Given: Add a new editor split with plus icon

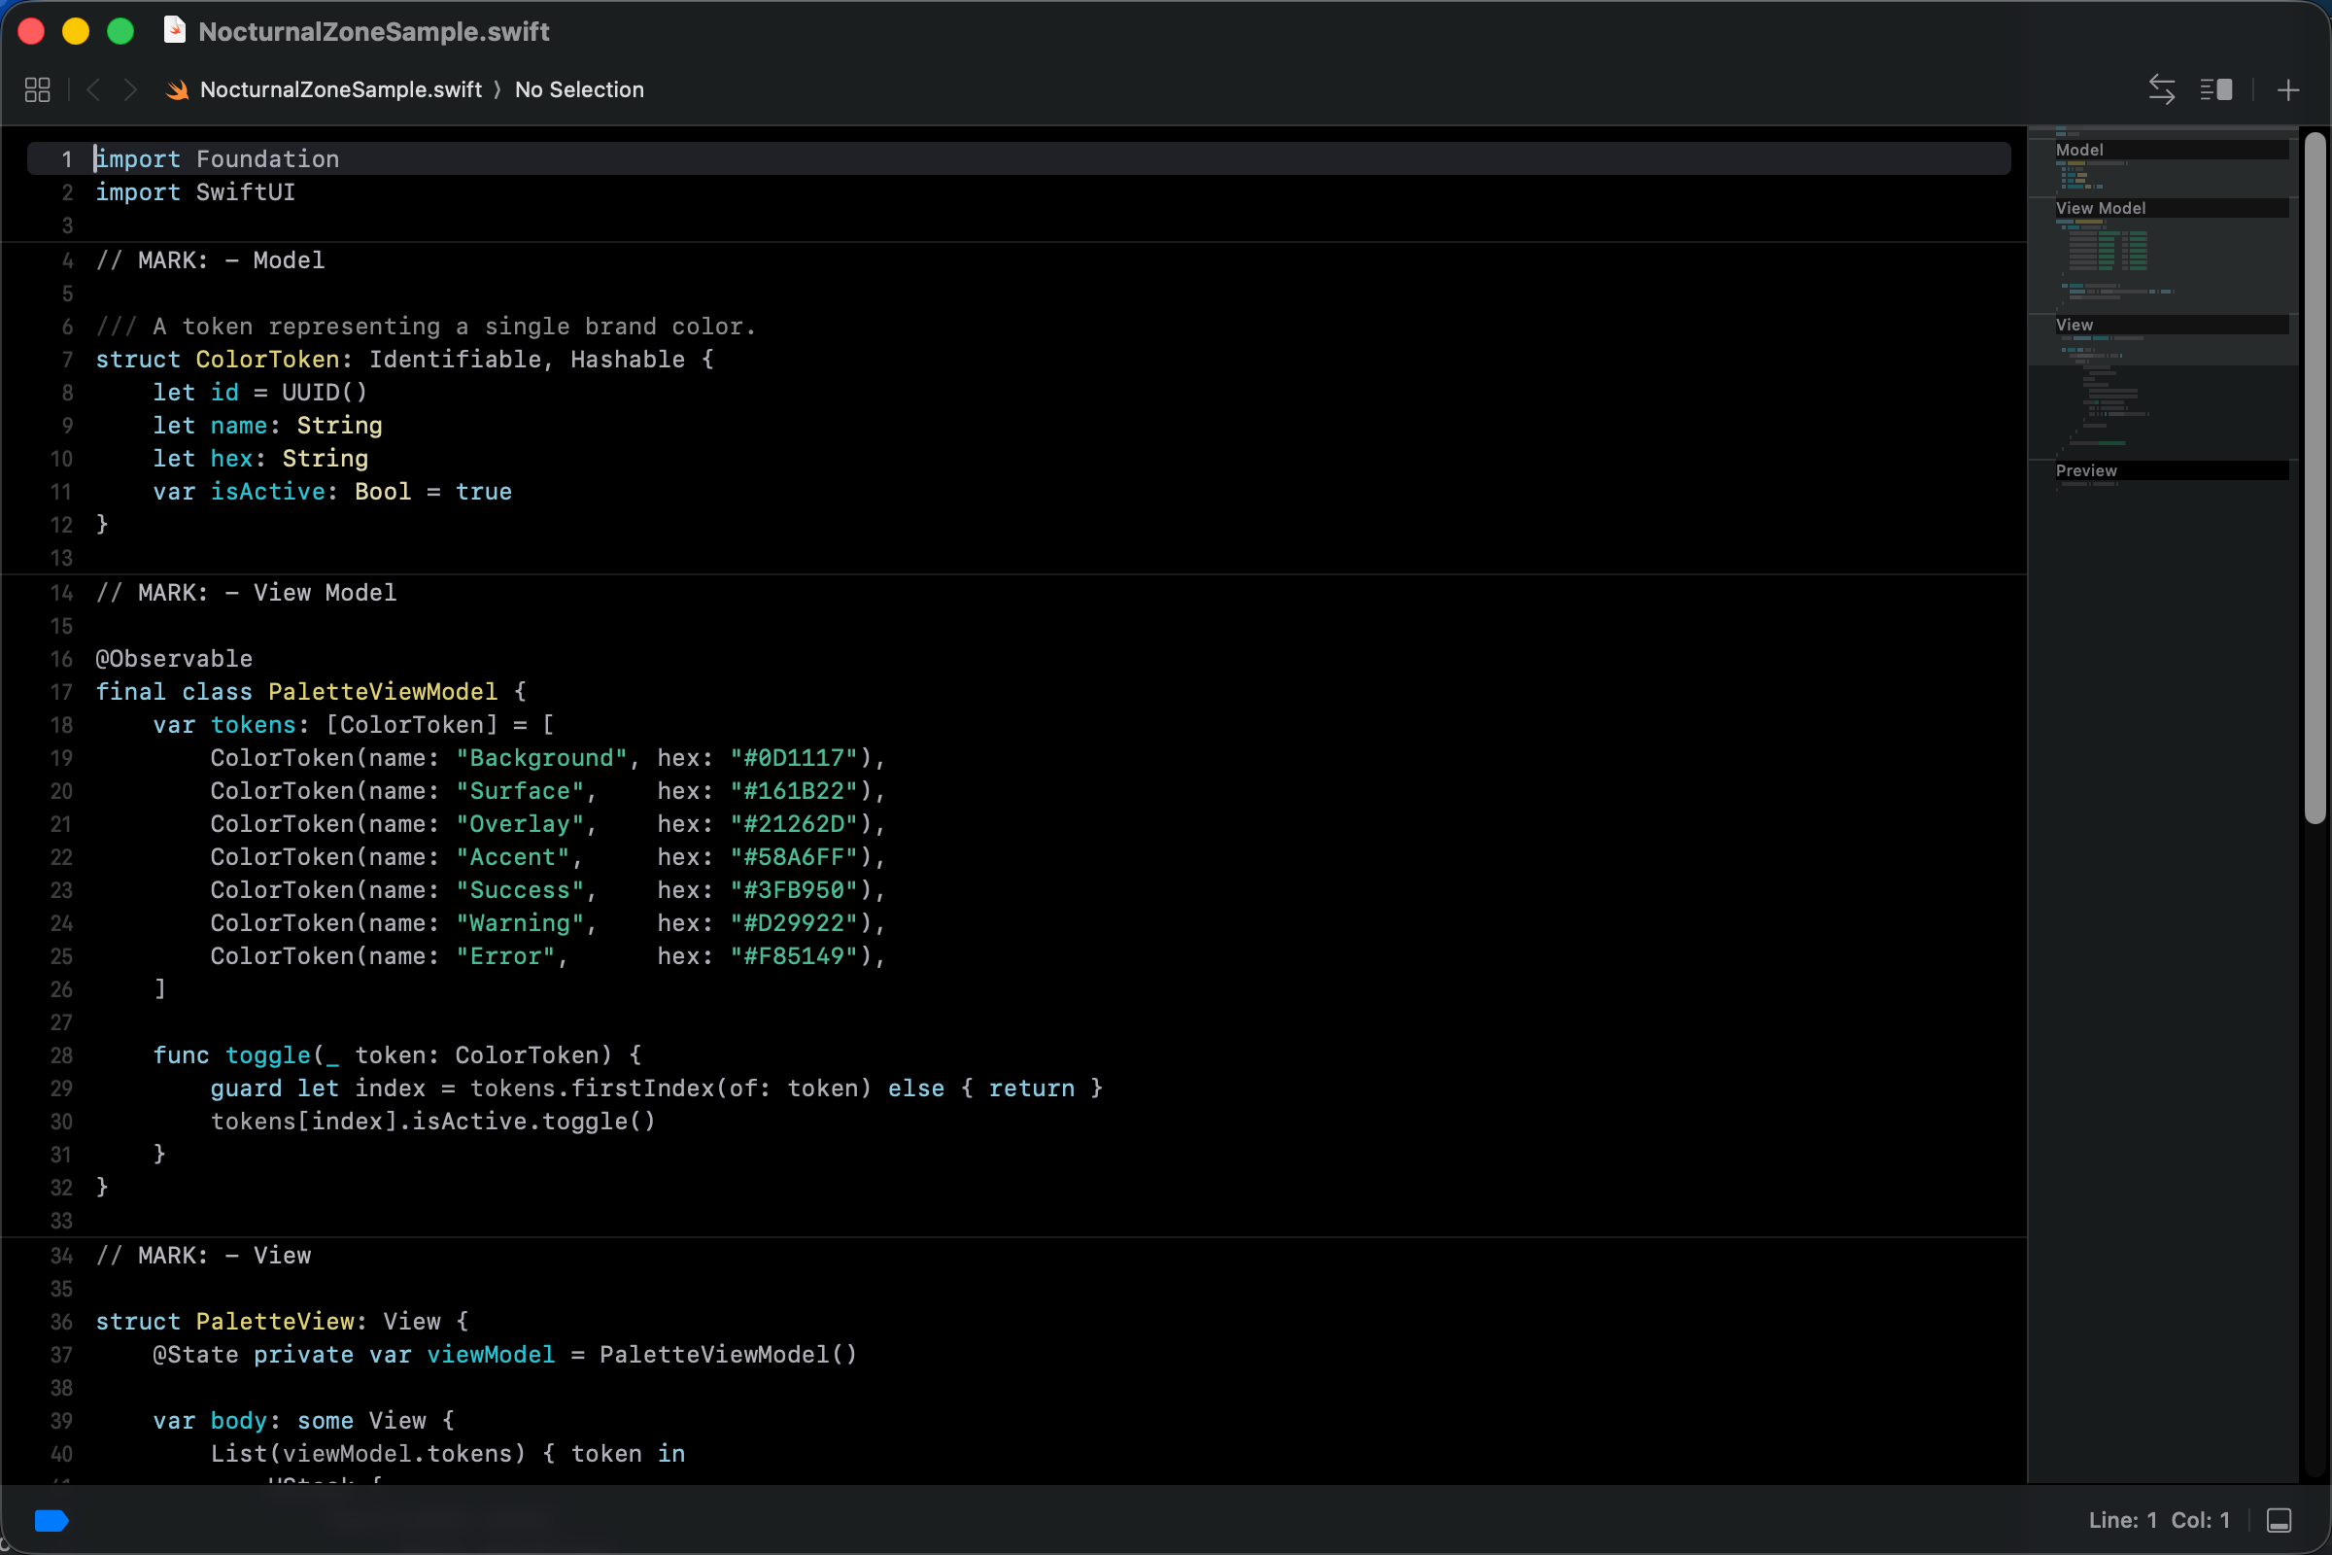Looking at the screenshot, I should [x=2288, y=89].
